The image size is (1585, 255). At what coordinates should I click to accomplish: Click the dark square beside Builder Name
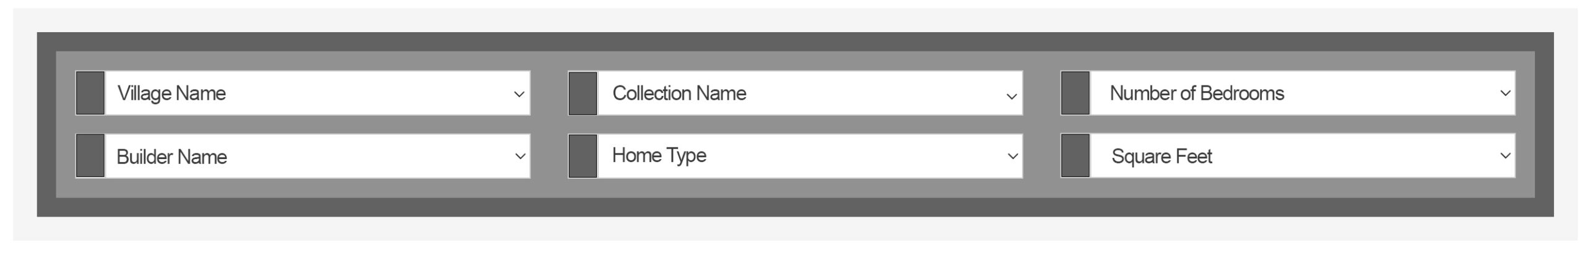coord(90,156)
